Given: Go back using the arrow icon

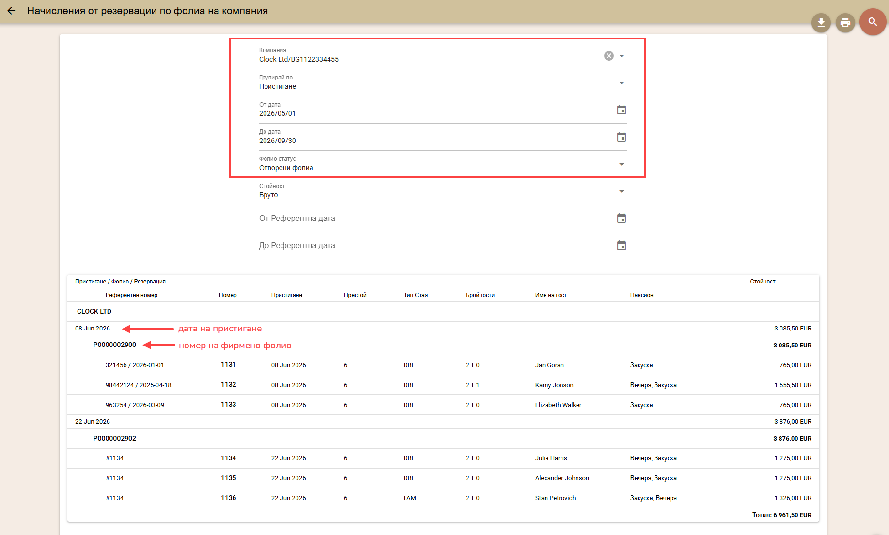Looking at the screenshot, I should (11, 11).
